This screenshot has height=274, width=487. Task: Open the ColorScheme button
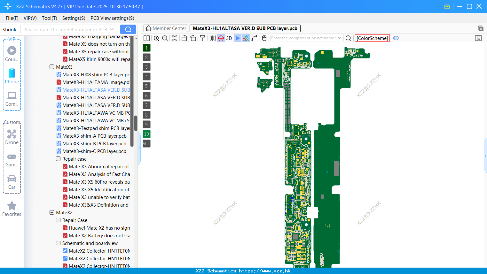372,38
